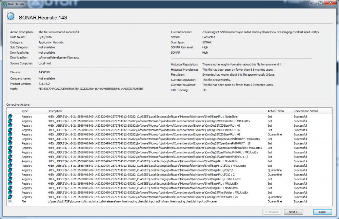Click the hash value starting with FE0436704F
The height and width of the screenshot is (219, 339).
[91, 89]
